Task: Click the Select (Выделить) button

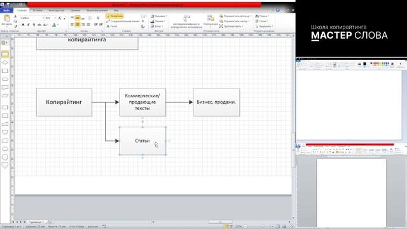Action: click(264, 26)
